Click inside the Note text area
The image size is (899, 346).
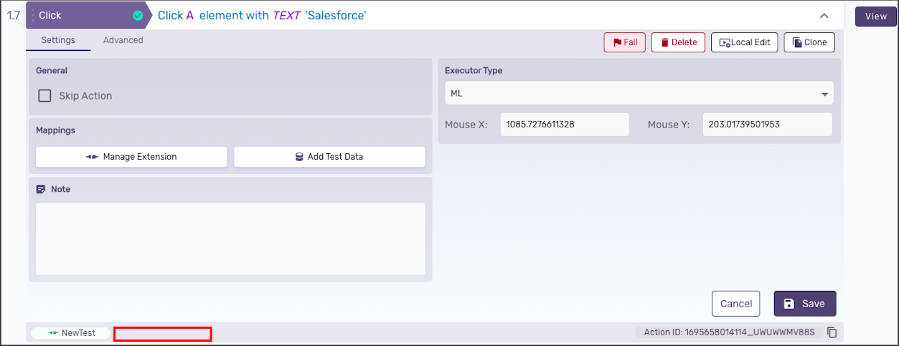pos(230,239)
